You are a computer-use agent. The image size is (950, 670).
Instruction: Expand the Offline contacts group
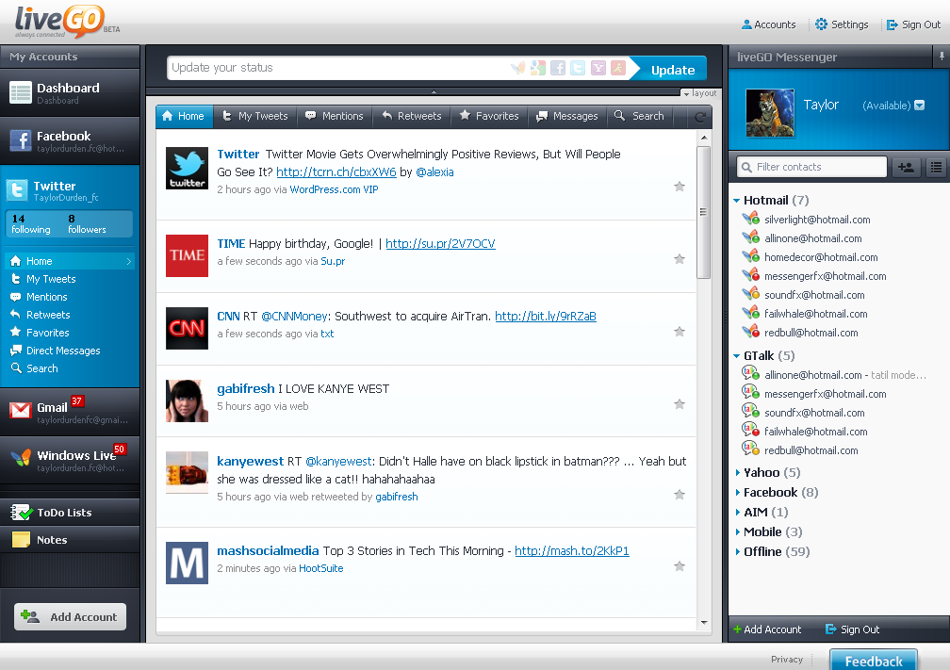point(737,552)
